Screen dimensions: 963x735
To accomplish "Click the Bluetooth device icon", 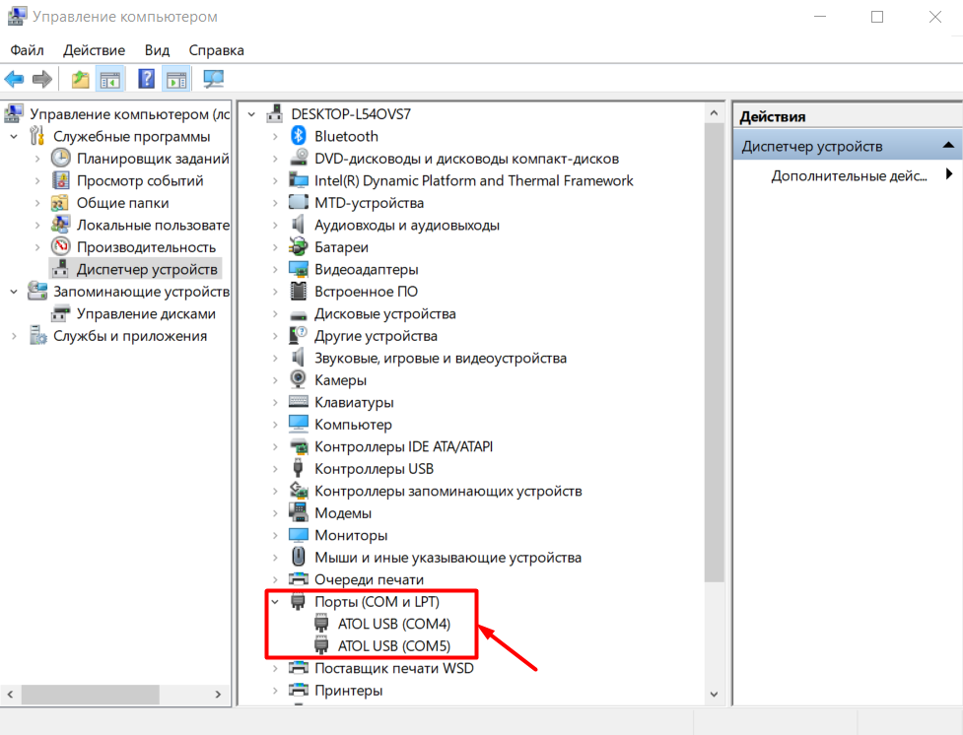I will (x=299, y=136).
